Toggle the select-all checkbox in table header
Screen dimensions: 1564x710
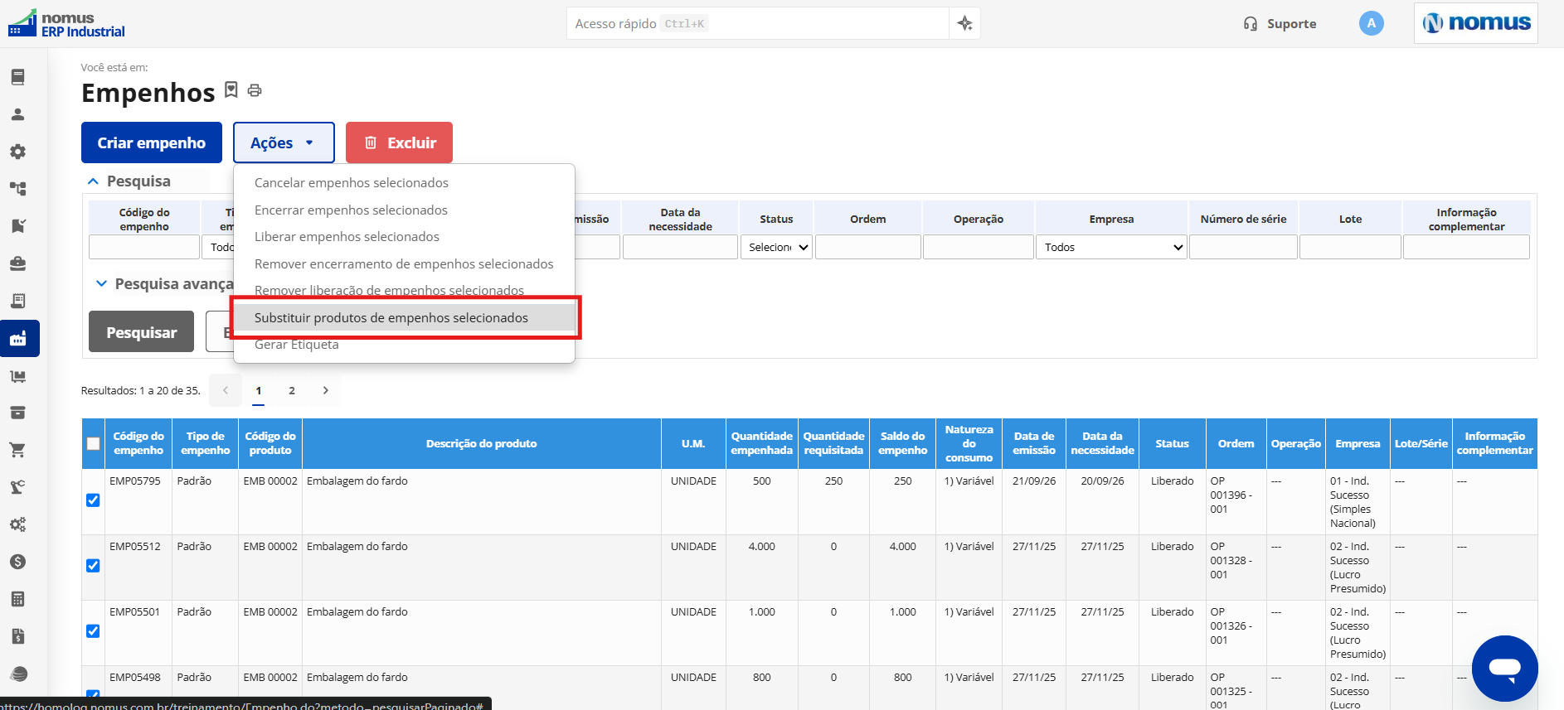(x=93, y=444)
